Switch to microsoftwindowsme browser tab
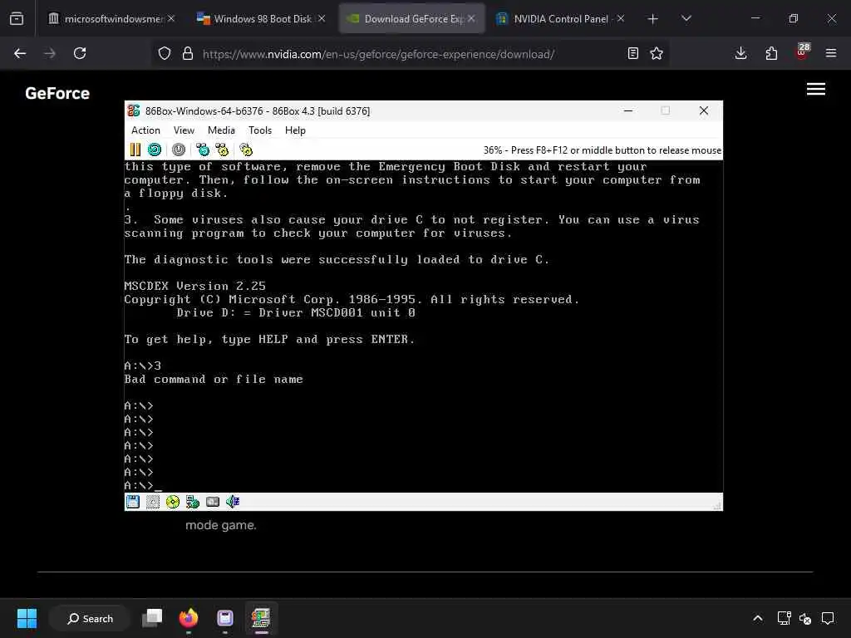Image resolution: width=851 pixels, height=638 pixels. [x=111, y=18]
